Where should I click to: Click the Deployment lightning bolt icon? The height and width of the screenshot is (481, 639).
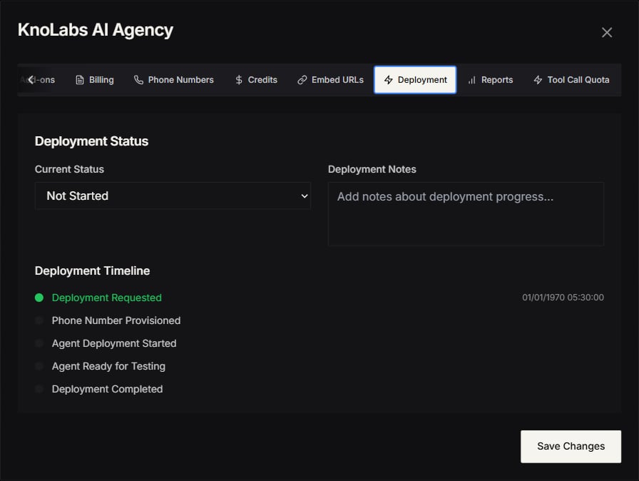pos(389,80)
